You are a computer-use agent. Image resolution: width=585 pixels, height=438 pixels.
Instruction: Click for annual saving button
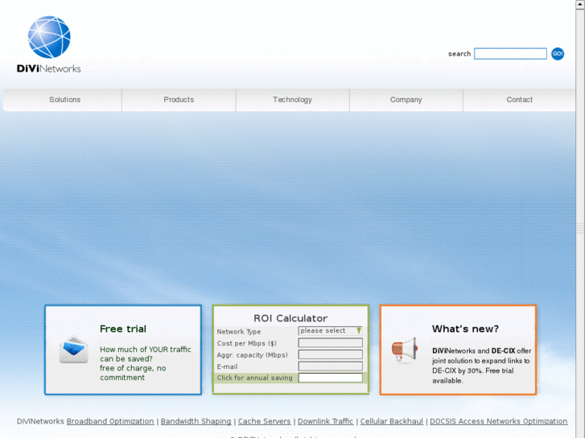[x=255, y=378]
